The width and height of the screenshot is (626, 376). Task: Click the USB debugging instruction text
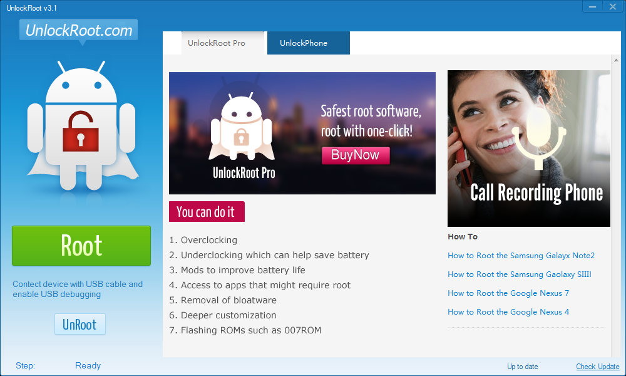tap(78, 290)
